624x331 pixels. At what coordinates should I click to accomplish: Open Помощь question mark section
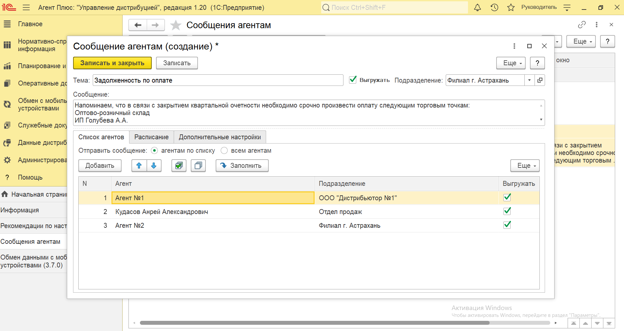pos(30,177)
